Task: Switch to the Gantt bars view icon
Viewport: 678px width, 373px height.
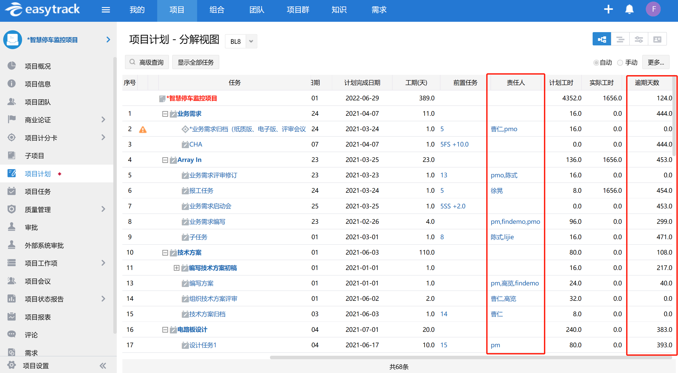Action: (x=620, y=39)
